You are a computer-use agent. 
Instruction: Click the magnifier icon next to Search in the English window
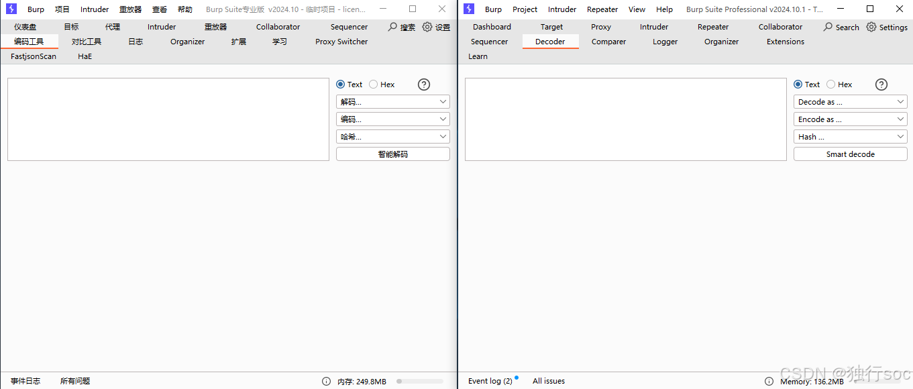coord(828,27)
